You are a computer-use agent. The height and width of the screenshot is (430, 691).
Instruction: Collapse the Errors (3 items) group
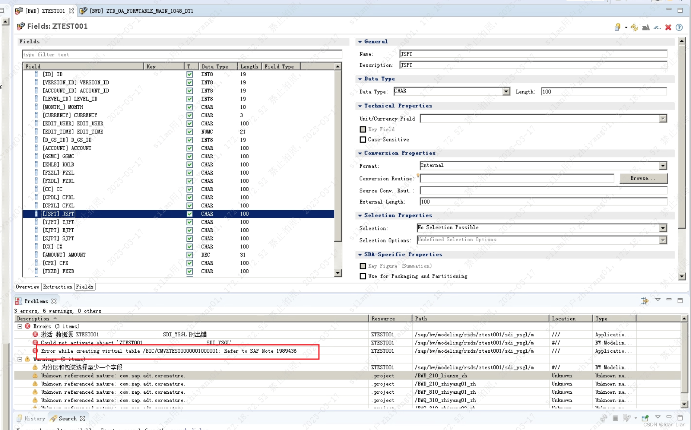pos(20,326)
